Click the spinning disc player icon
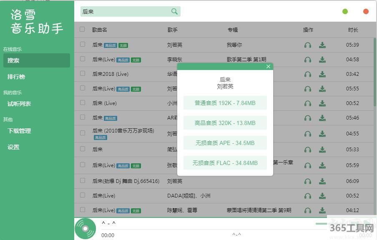Image resolution: width=377 pixels, height=240 pixels. 85,229
